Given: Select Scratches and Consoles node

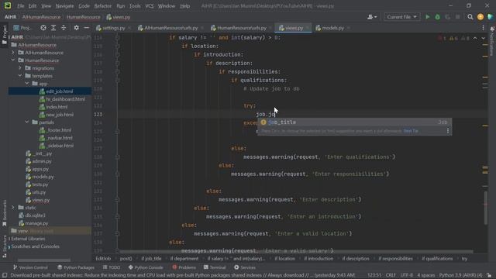Looking at the screenshot, I should pos(35,246).
